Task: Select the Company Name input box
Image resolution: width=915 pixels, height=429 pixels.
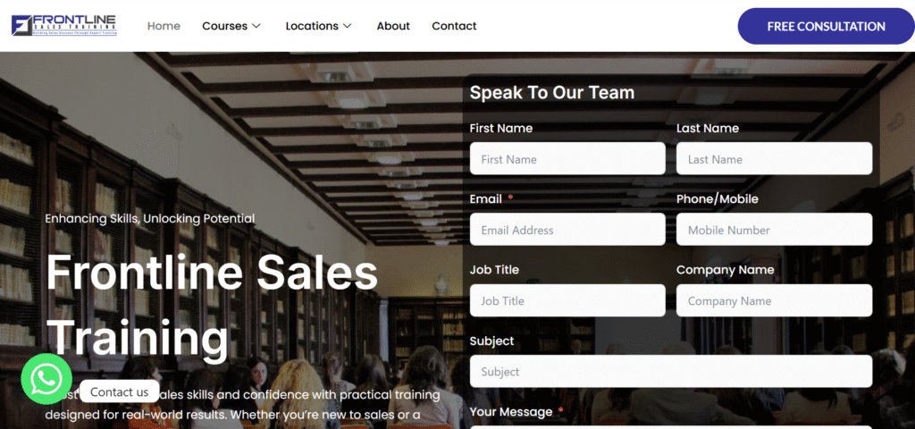Action: [x=774, y=300]
